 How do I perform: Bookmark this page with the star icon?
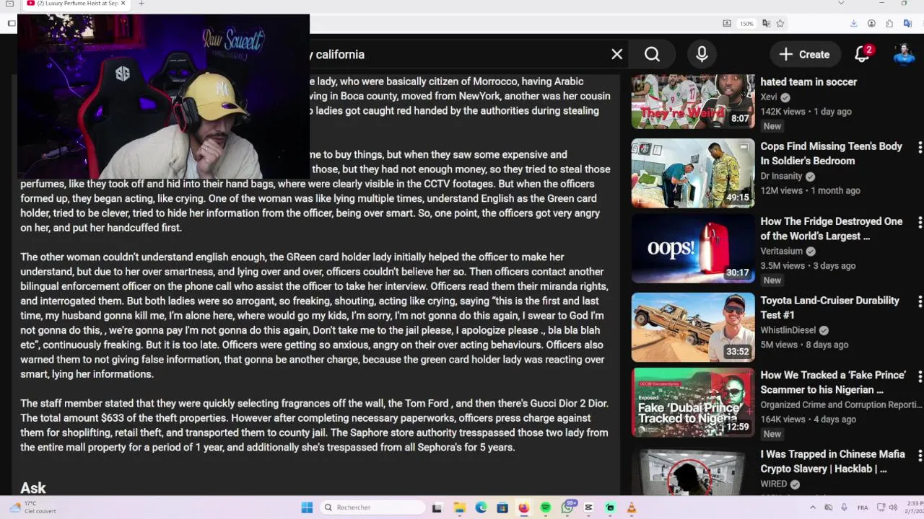[x=780, y=24]
